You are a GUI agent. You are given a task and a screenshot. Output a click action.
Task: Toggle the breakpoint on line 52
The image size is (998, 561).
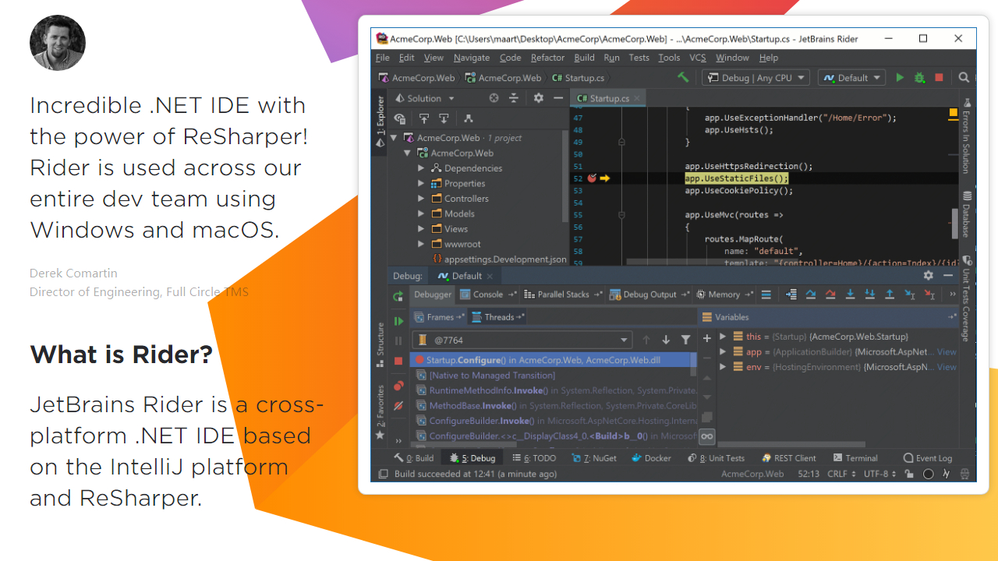tap(592, 178)
